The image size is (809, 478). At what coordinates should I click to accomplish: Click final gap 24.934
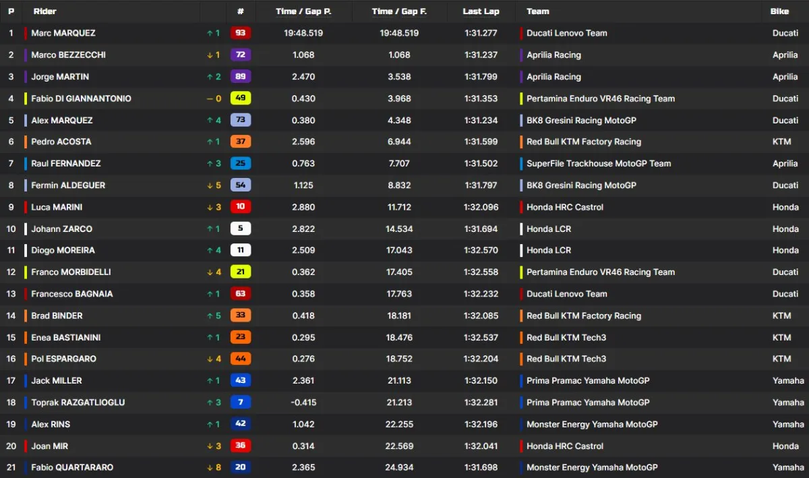(399, 467)
